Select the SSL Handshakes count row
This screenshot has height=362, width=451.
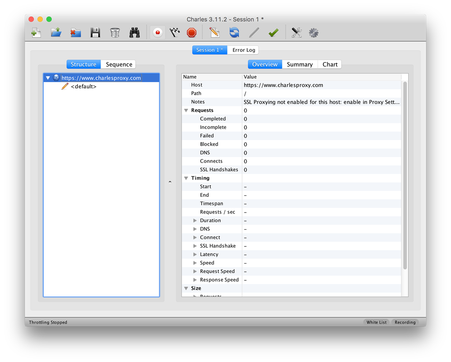[x=291, y=169]
